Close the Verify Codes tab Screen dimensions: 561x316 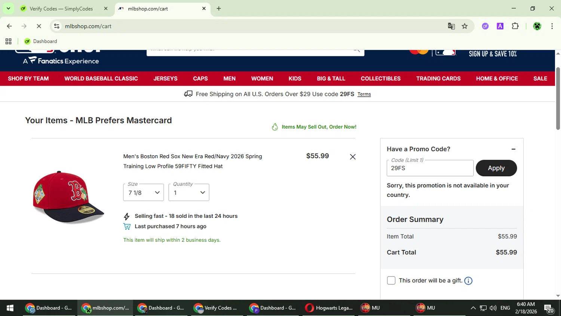pos(105,9)
